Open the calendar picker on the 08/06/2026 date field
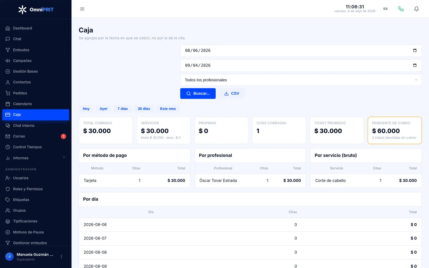Image resolution: width=429 pixels, height=268 pixels. pos(415,50)
